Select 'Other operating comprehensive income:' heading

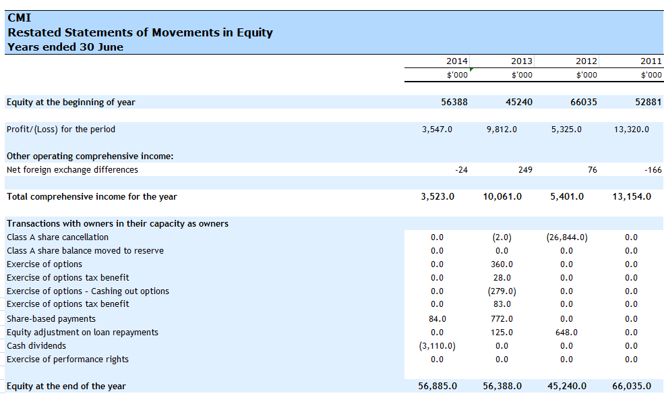coord(90,156)
